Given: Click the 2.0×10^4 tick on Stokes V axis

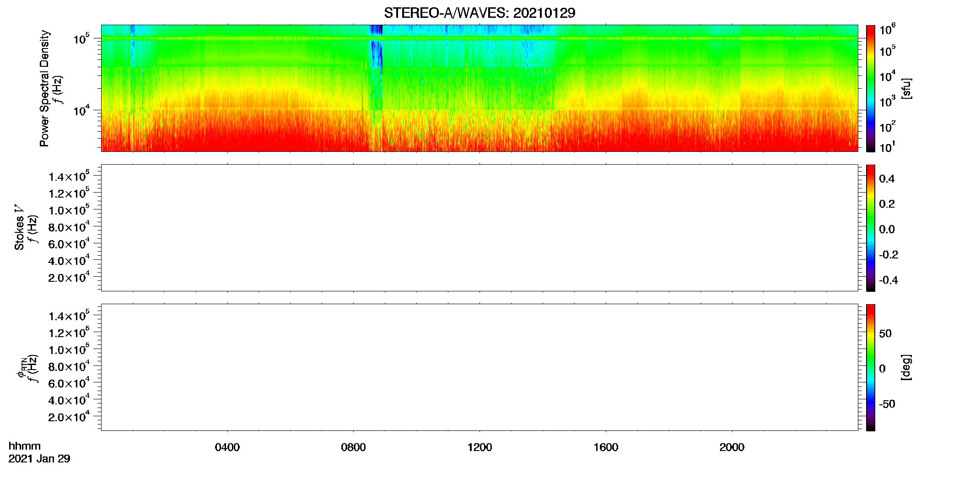Looking at the screenshot, I should (69, 277).
